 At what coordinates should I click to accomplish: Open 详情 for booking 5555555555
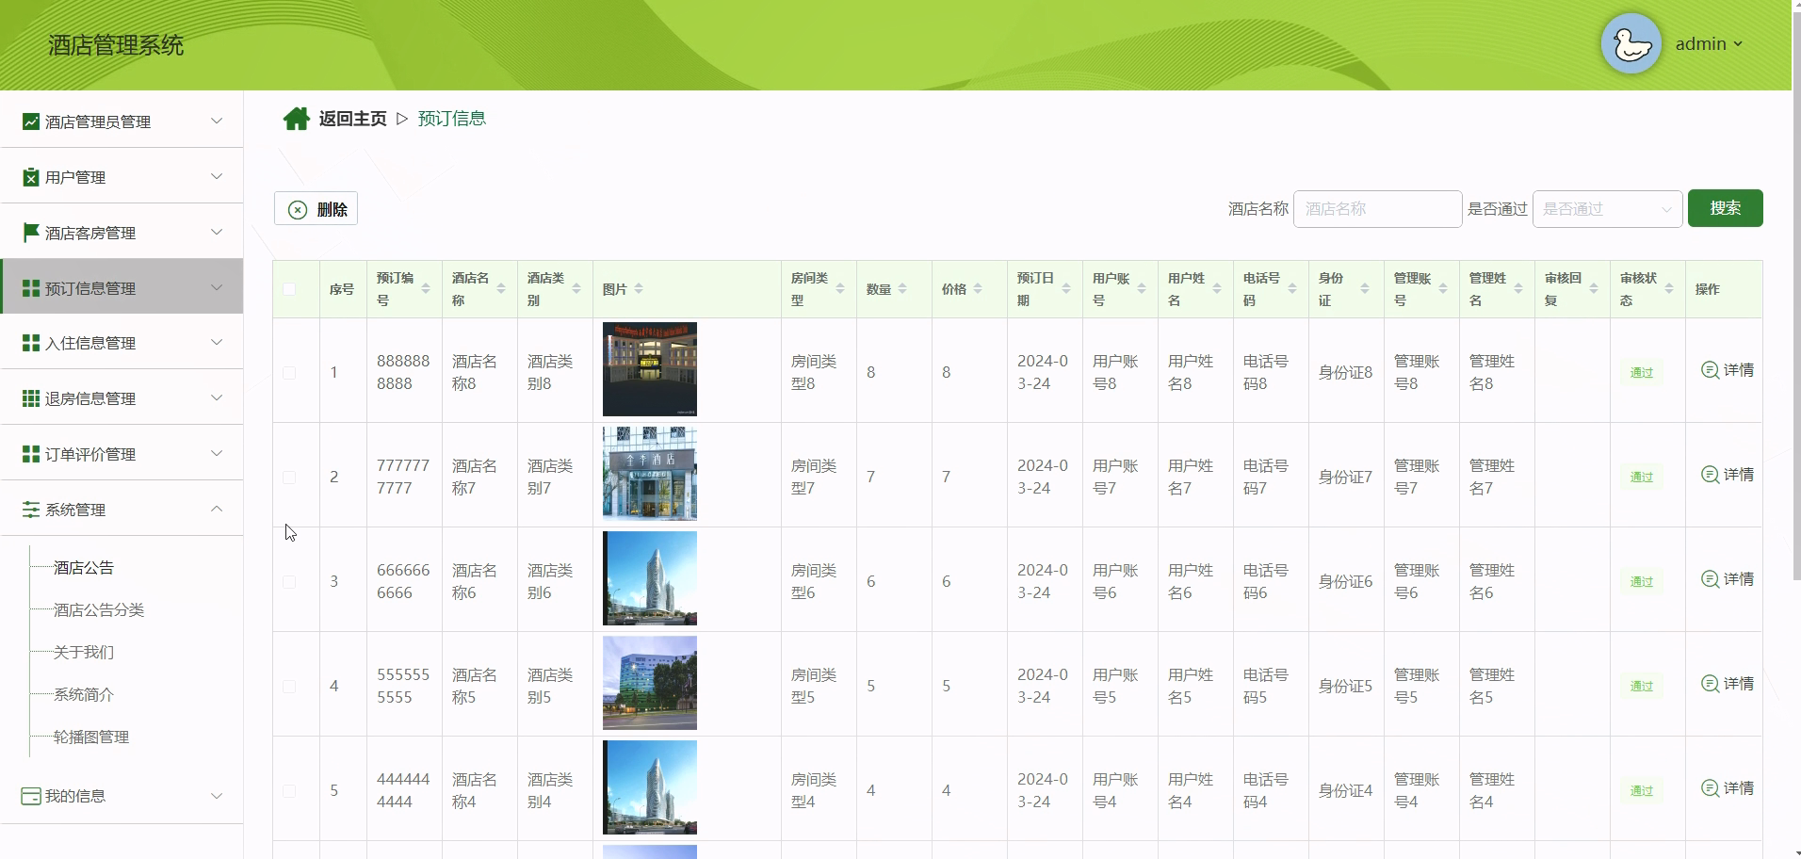1728,684
